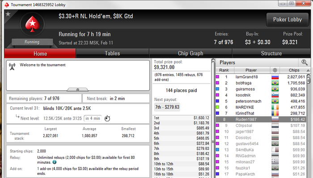This screenshot has width=313, height=178.
Task: Select the Ruden1987 row
Action: (x=261, y=119)
